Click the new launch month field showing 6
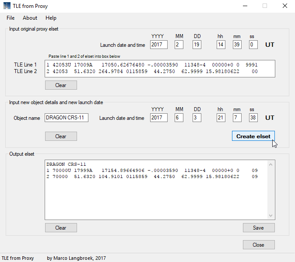The image size is (295, 262). pos(179,118)
